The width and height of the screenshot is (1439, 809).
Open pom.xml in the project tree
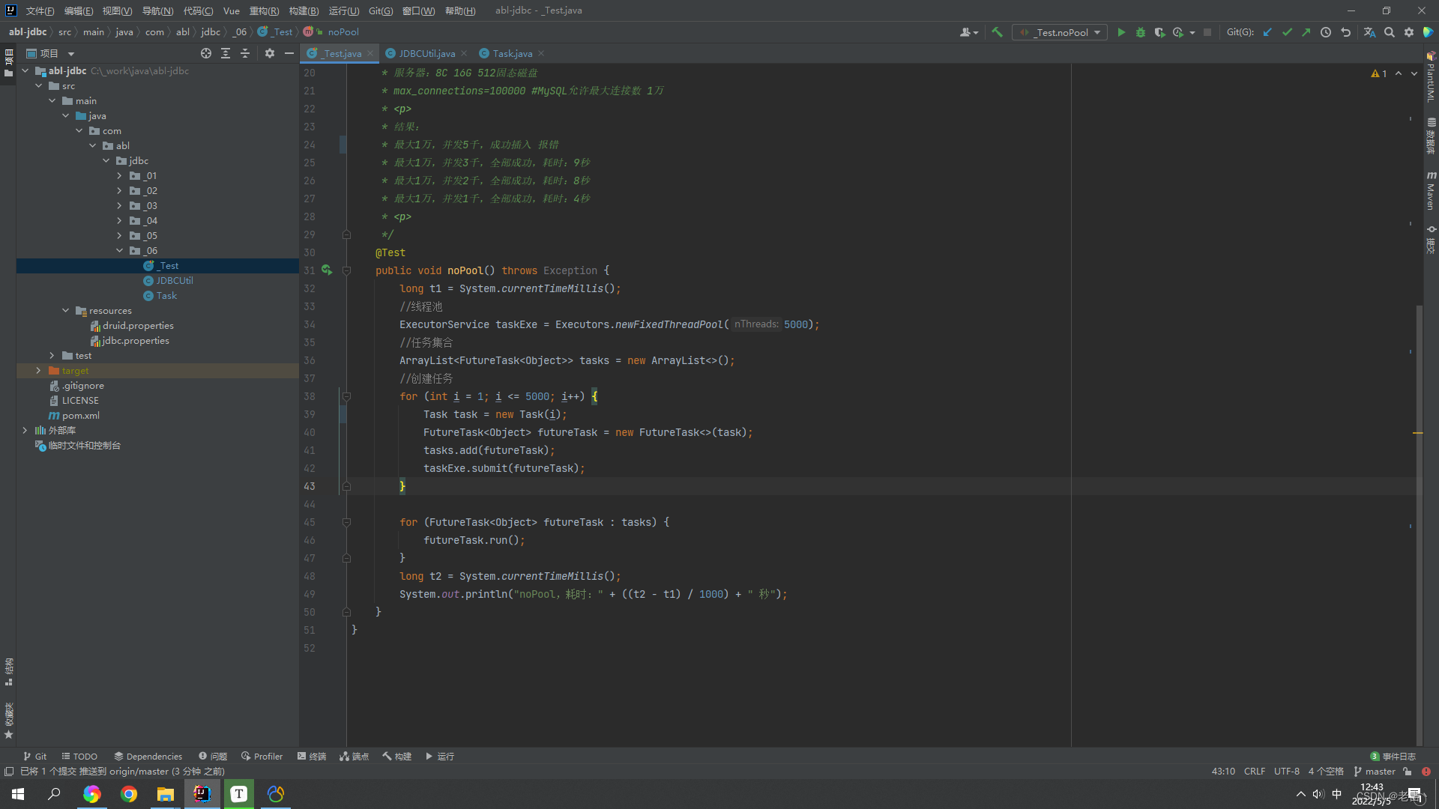(x=80, y=416)
